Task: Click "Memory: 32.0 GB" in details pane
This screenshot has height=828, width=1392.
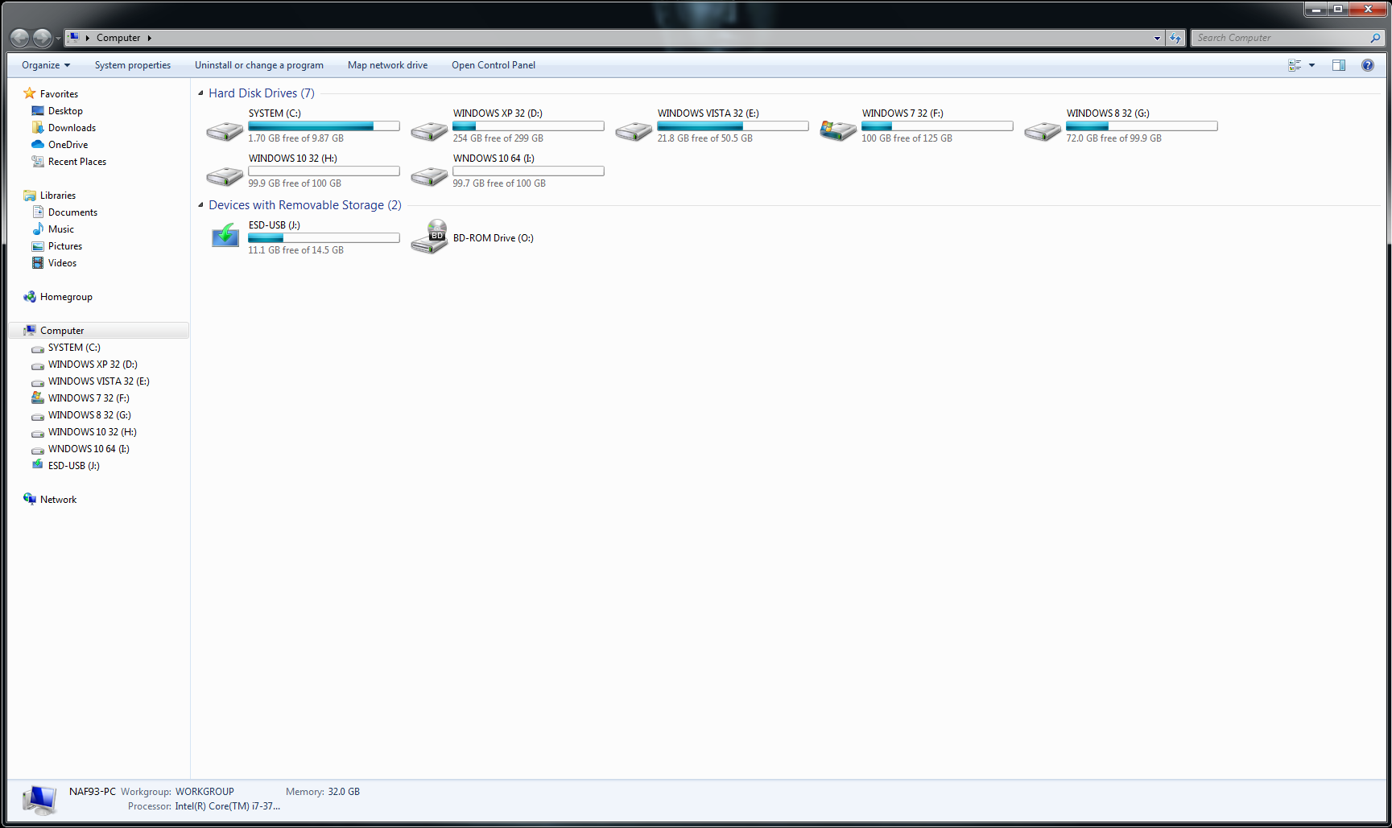Action: pyautogui.click(x=323, y=792)
